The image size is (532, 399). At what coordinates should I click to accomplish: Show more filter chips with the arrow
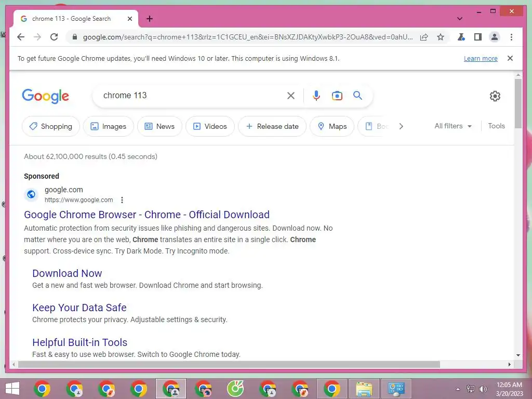401,126
